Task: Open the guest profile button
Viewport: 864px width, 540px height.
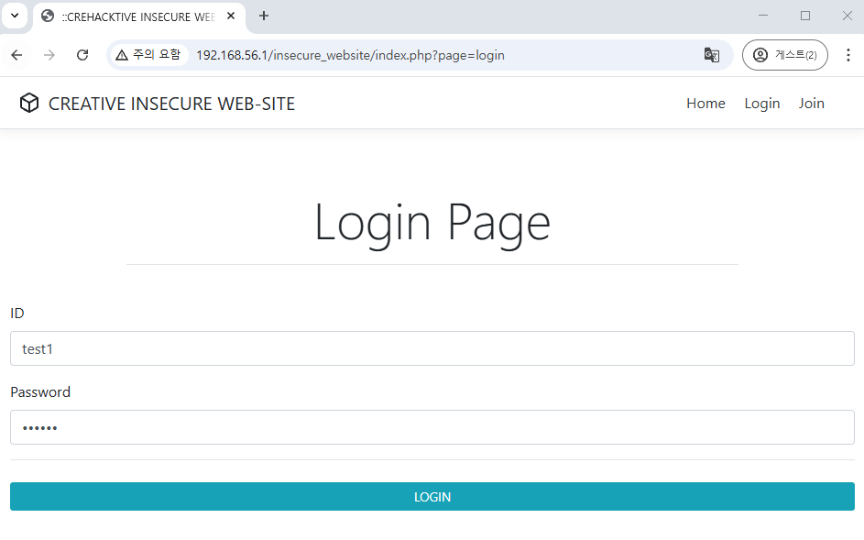Action: (784, 55)
